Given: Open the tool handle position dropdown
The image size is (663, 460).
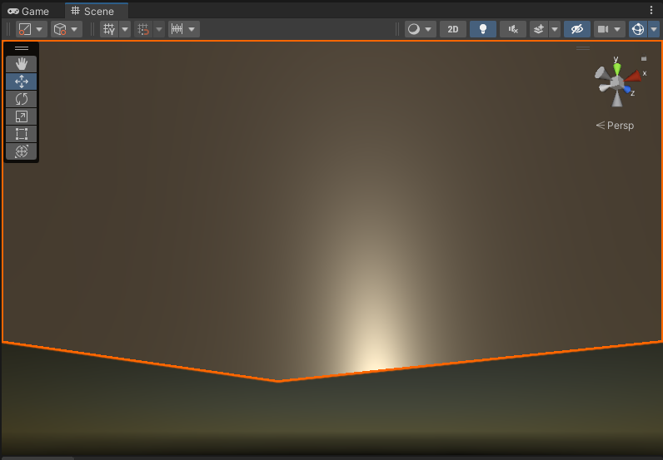Looking at the screenshot, I should [32, 29].
